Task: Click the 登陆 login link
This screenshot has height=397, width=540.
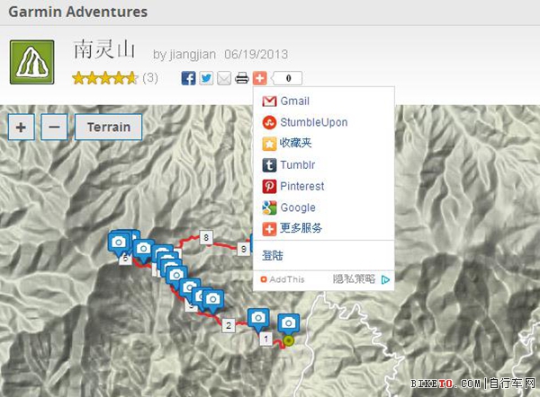Action: click(x=272, y=256)
